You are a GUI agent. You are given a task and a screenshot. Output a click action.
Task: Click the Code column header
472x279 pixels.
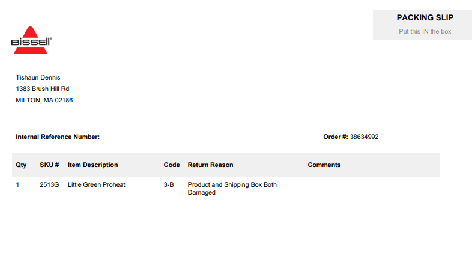click(x=172, y=165)
